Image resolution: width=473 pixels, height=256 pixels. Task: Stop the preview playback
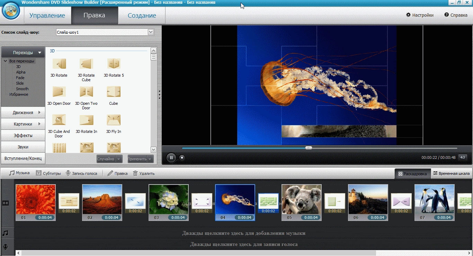[182, 157]
